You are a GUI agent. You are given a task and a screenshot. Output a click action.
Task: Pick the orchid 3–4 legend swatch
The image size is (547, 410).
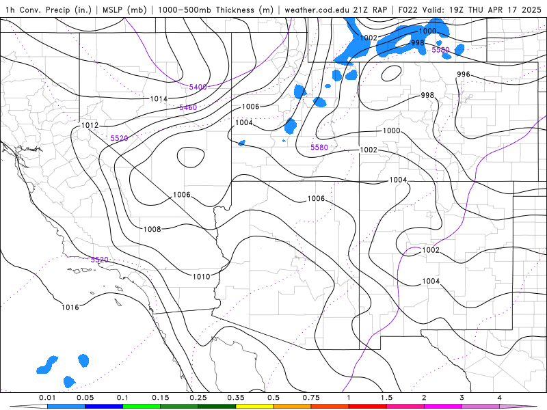(x=481, y=407)
